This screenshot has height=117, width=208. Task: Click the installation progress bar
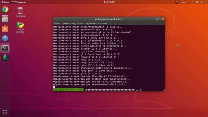tap(113, 90)
